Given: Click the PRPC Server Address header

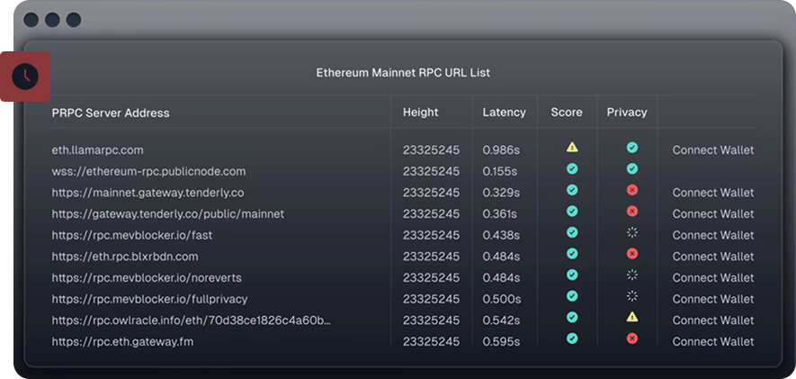Looking at the screenshot, I should pyautogui.click(x=111, y=113).
